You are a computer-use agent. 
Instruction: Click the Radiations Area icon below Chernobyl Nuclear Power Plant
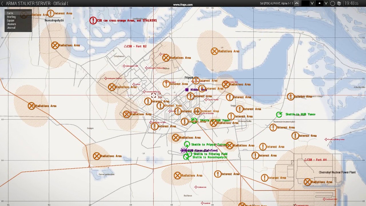307,182
